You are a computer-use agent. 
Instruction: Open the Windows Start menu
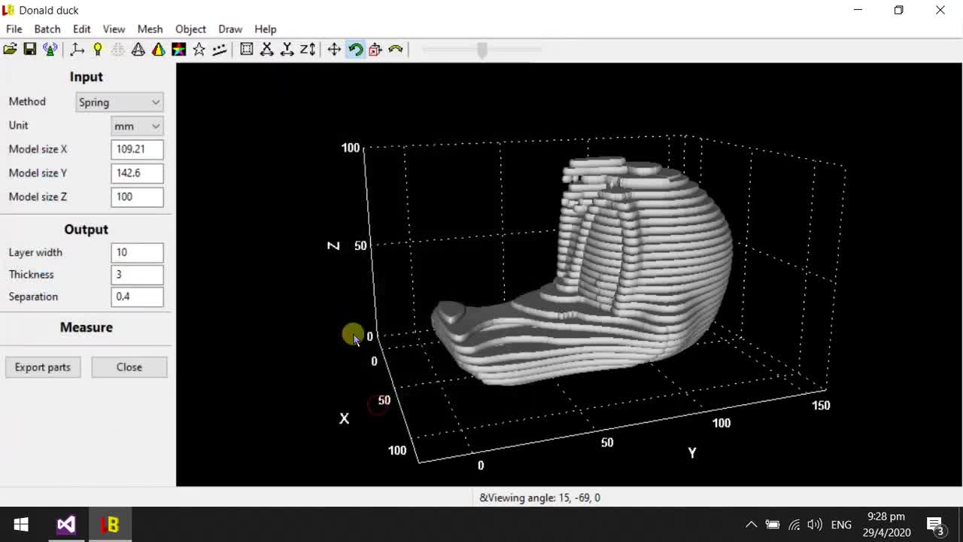point(21,525)
